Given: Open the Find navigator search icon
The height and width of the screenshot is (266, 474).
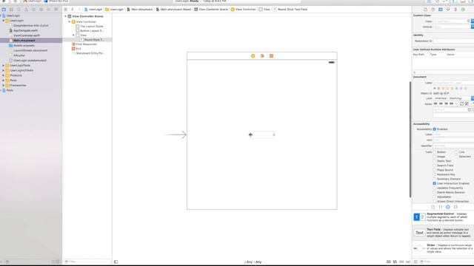Looking at the screenshot, I should (x=19, y=10).
